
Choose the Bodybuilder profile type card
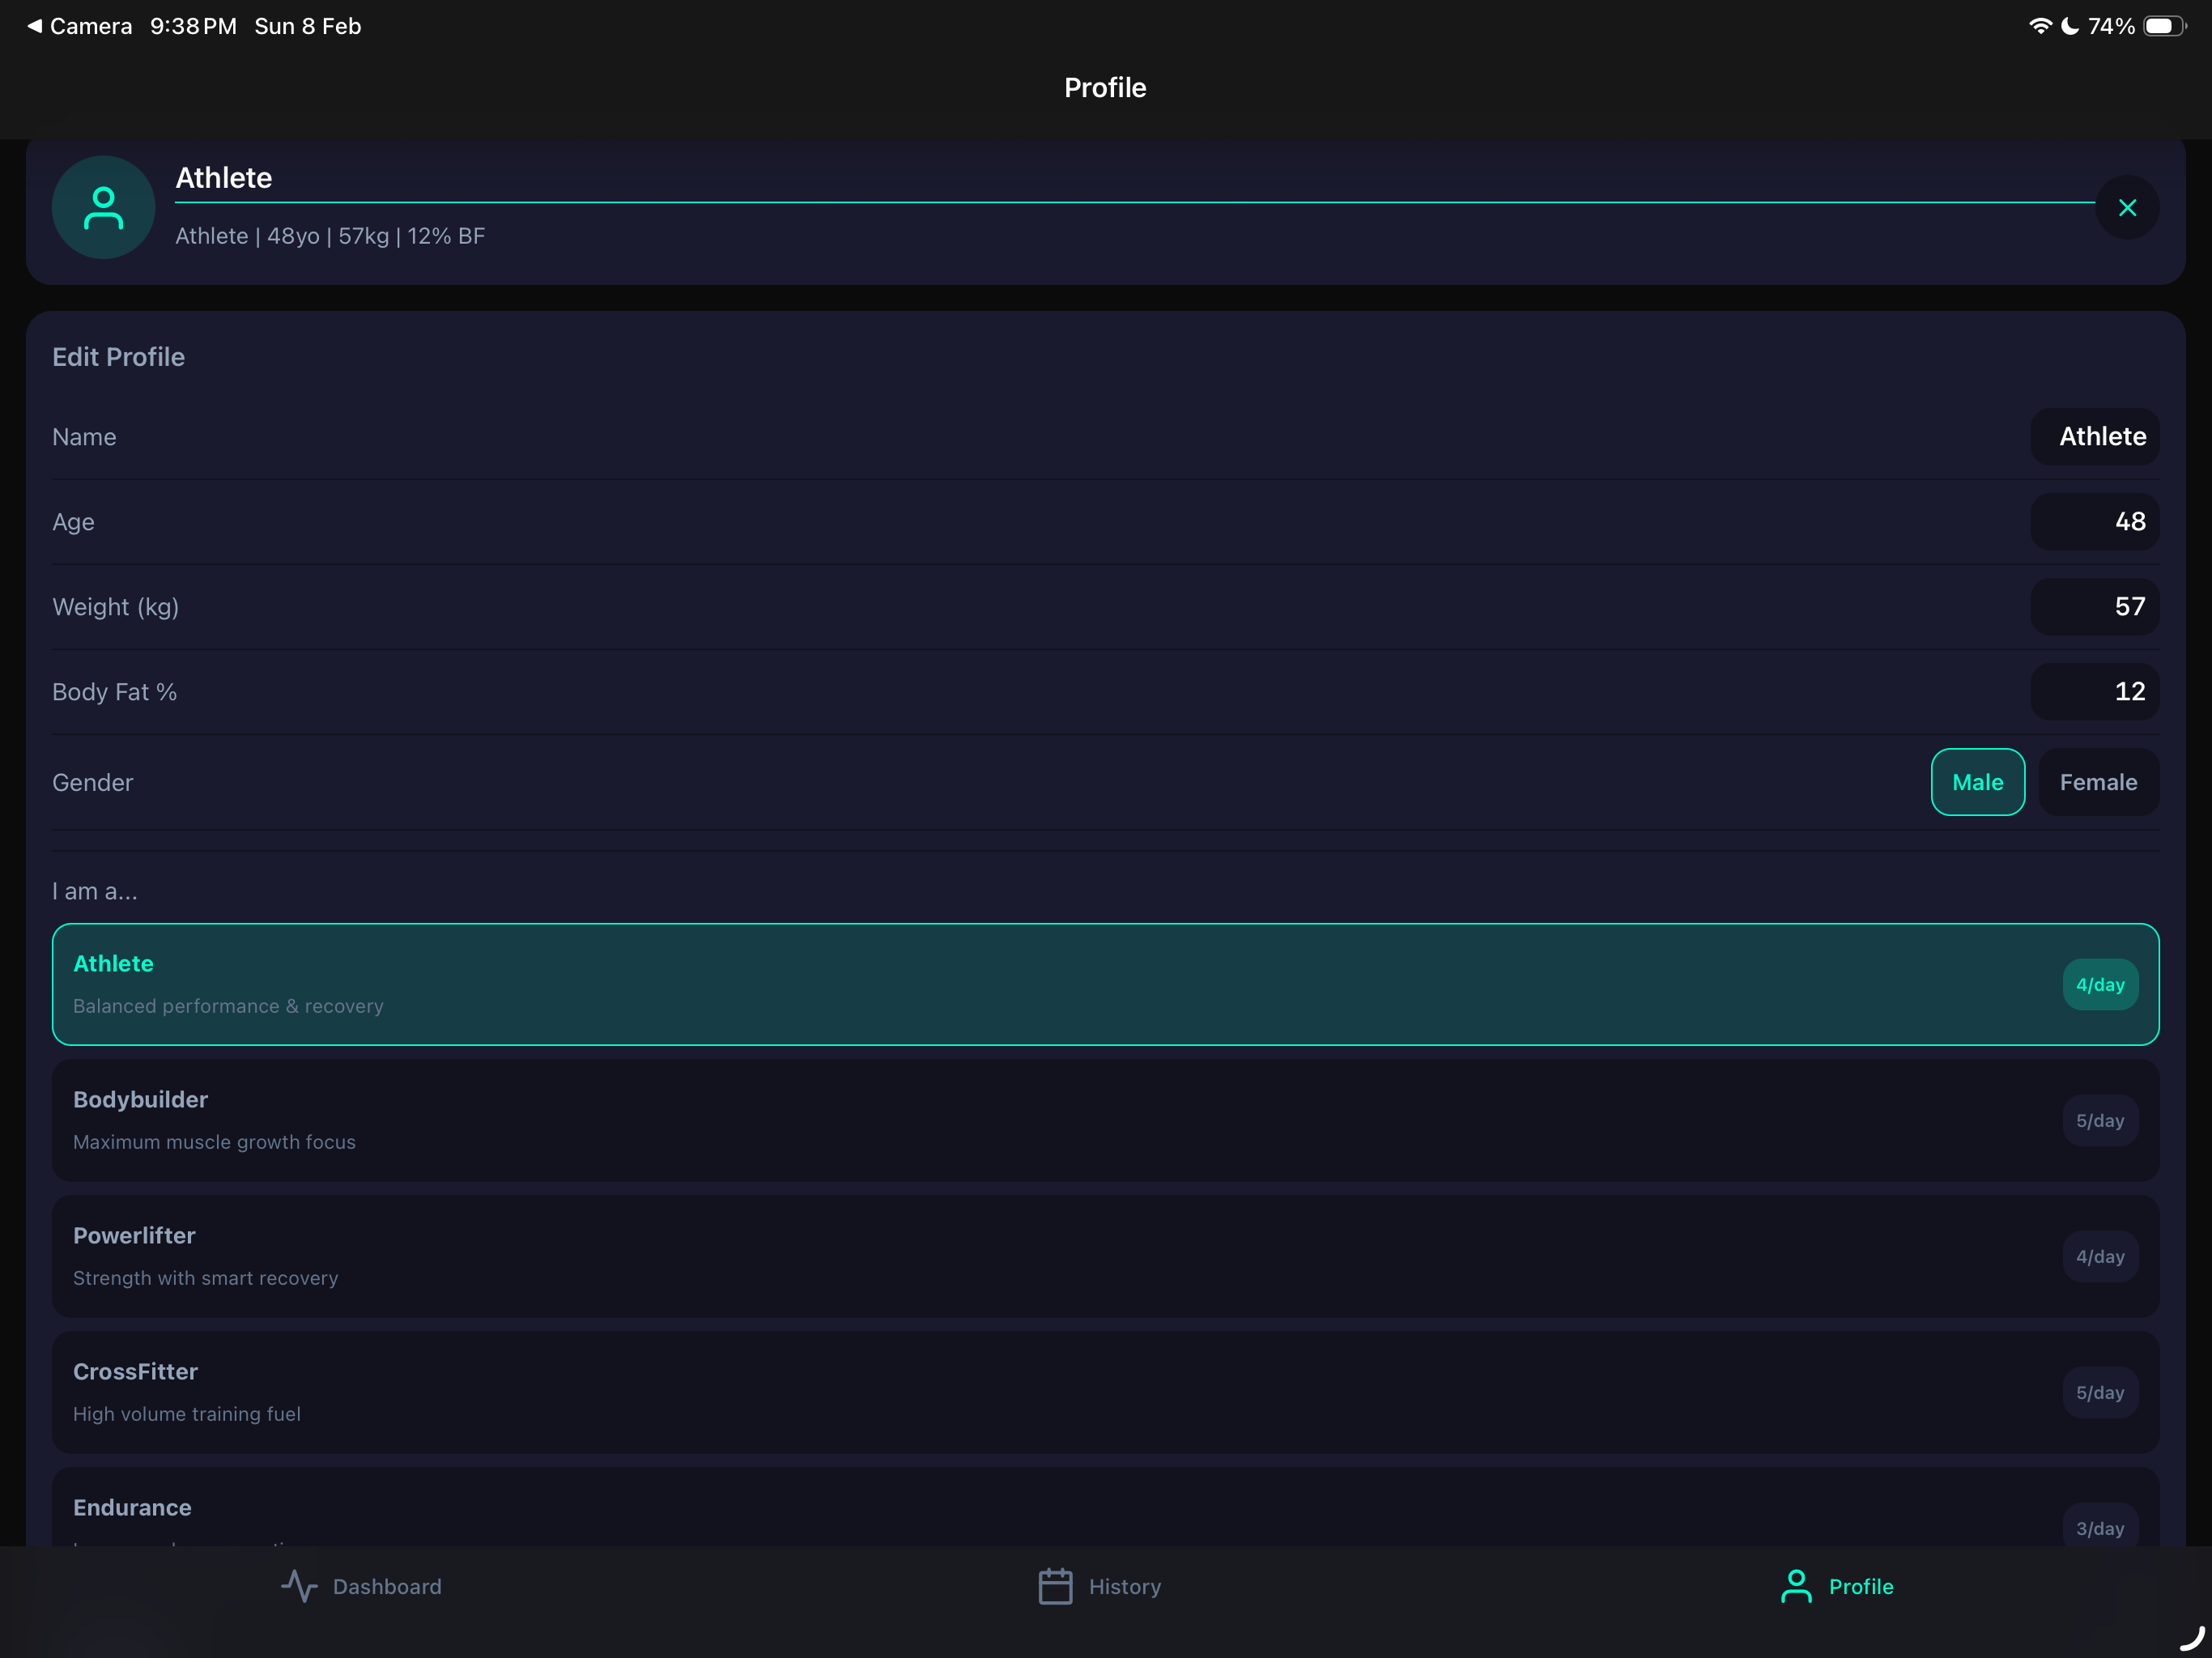(x=1105, y=1120)
